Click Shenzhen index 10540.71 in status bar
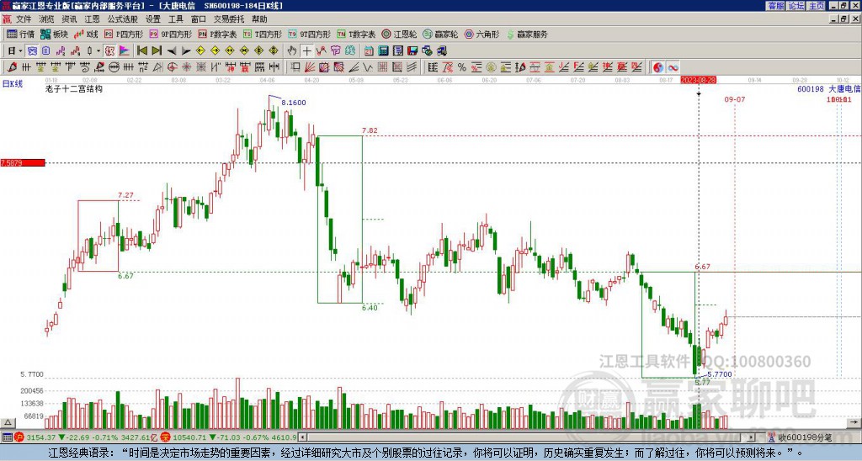 point(190,437)
